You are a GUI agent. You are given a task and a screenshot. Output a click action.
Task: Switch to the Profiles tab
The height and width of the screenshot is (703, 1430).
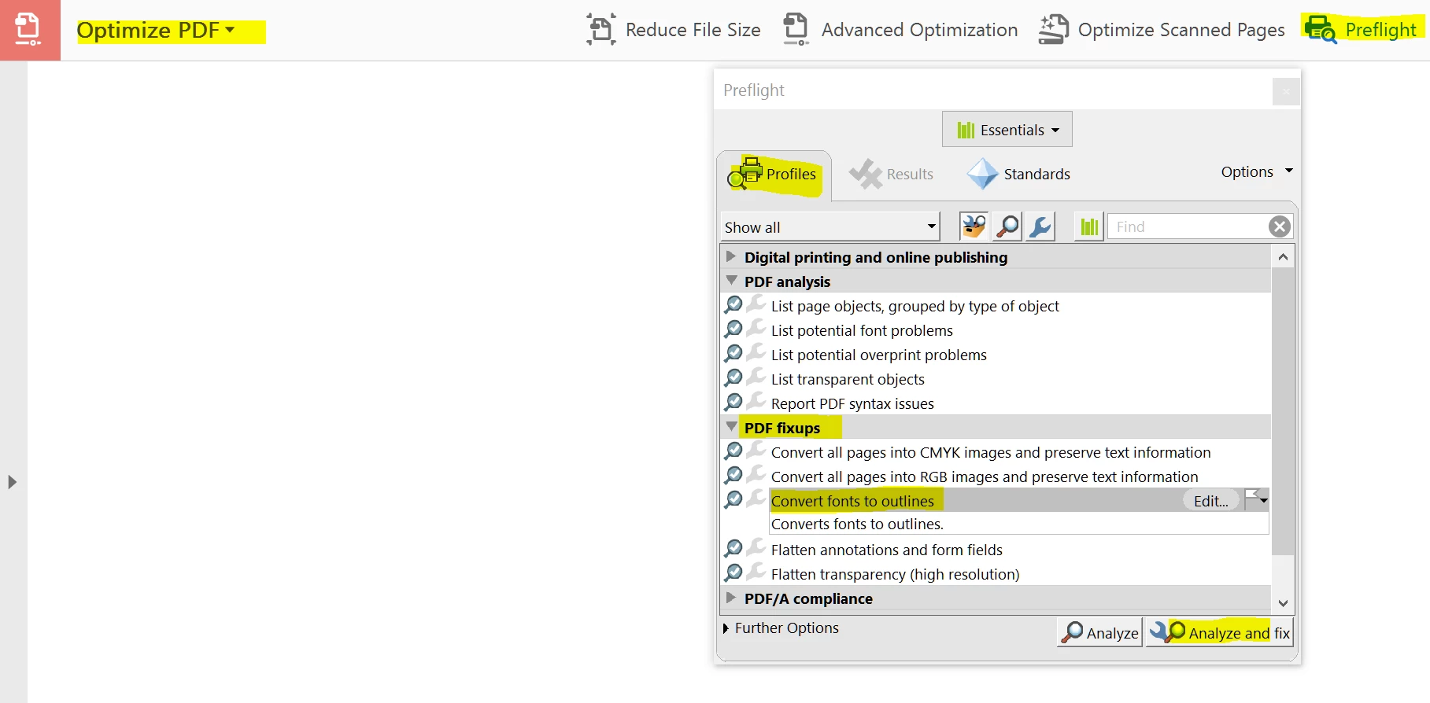click(x=774, y=175)
